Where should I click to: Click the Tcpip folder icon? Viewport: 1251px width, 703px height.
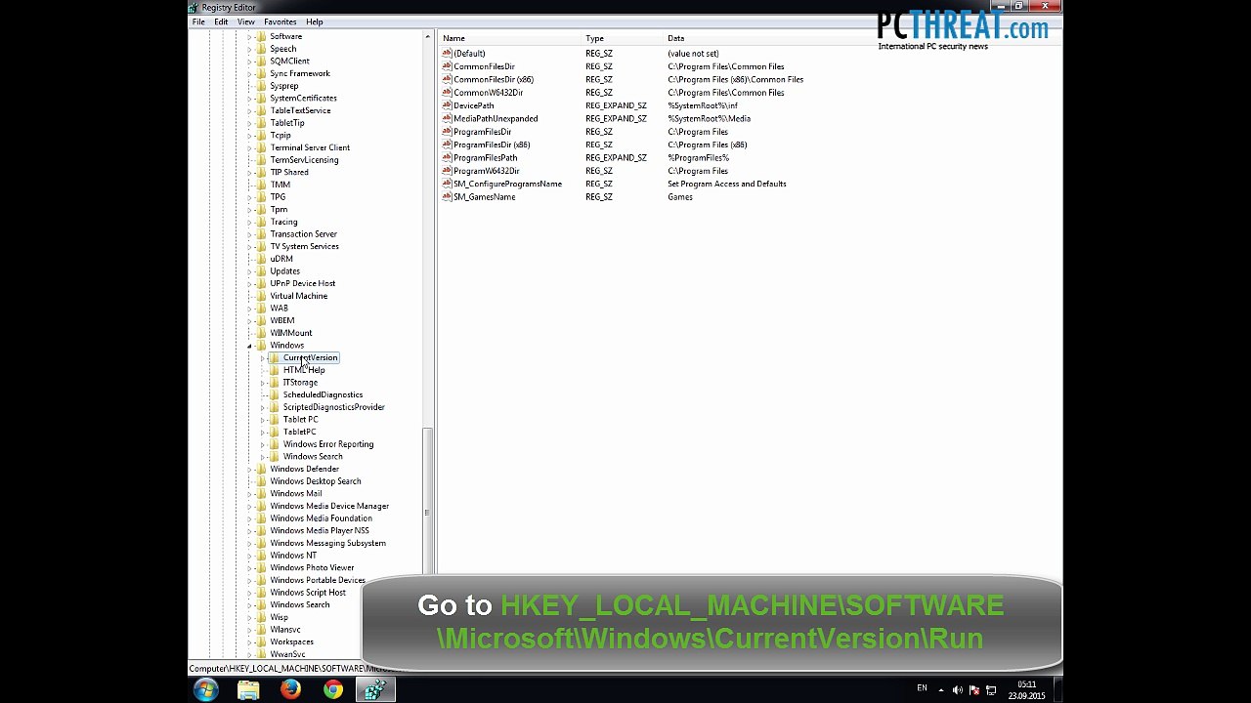[x=261, y=135]
